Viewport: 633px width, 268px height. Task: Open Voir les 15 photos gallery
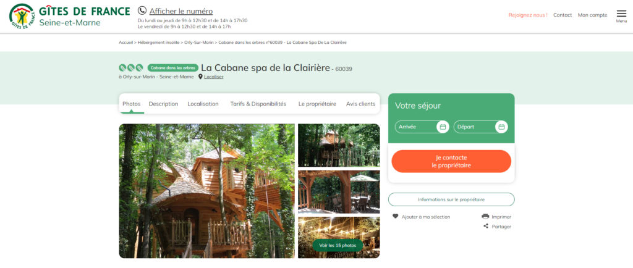pos(338,245)
